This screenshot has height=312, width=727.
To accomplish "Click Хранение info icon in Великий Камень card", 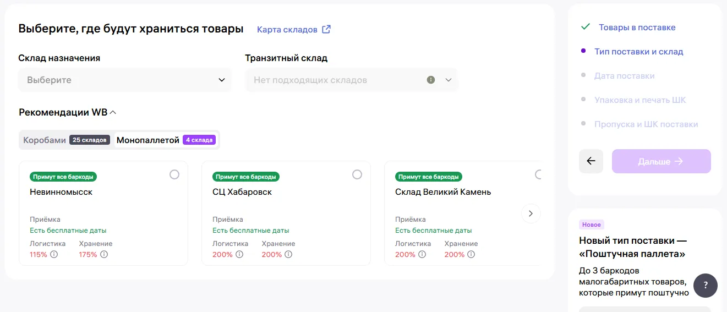I will point(471,254).
